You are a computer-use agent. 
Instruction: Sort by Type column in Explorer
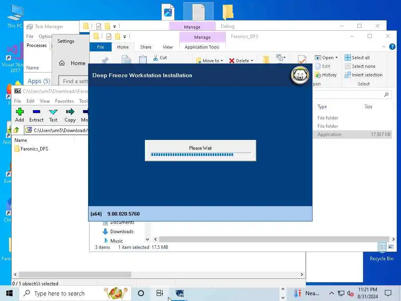[x=322, y=107]
